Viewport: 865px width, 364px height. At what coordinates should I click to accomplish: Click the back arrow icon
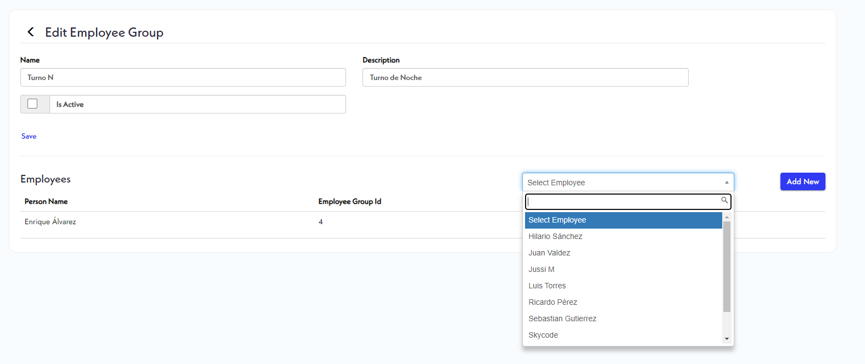coord(31,32)
